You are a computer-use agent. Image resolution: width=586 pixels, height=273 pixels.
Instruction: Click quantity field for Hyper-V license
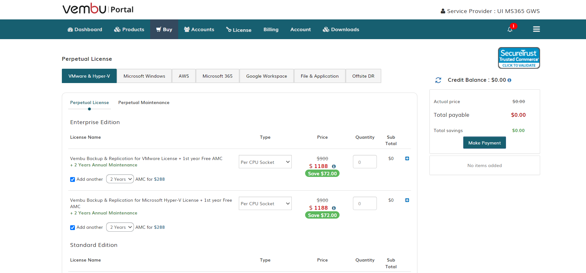click(x=365, y=203)
